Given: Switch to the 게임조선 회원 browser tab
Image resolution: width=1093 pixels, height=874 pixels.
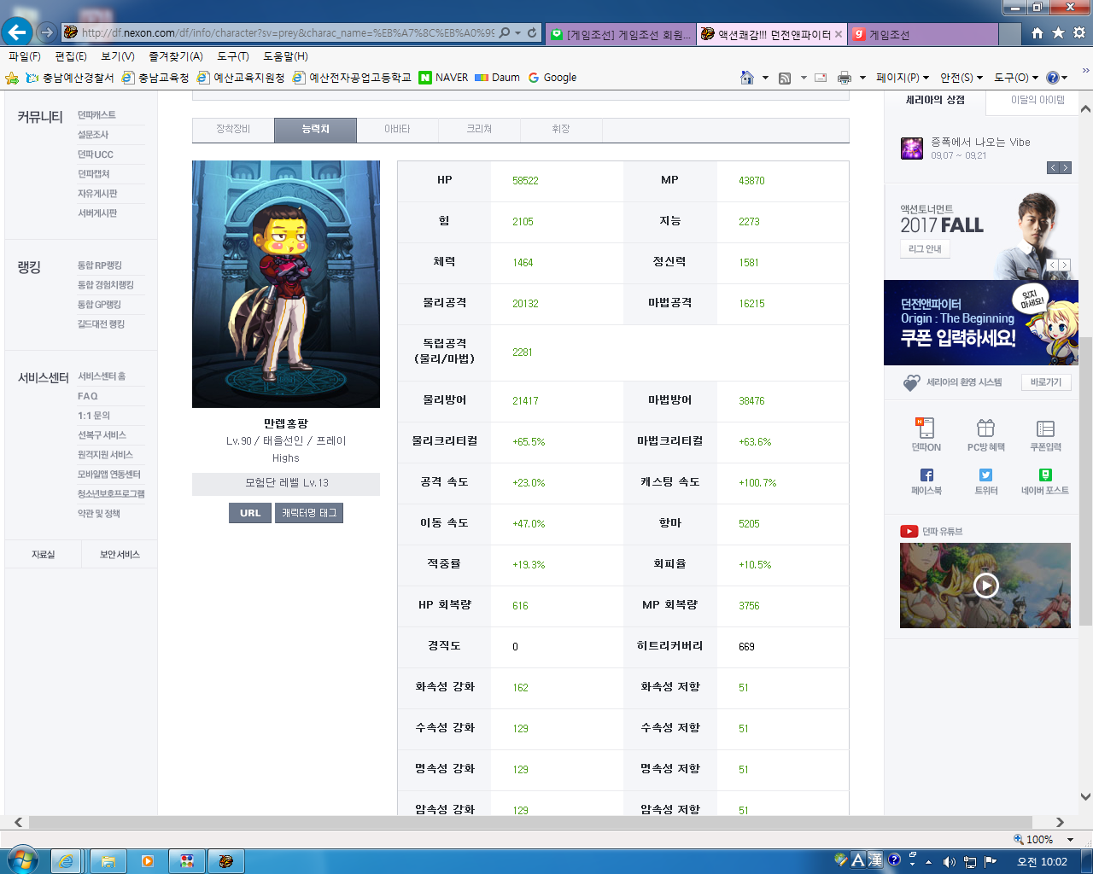Looking at the screenshot, I should 621,34.
